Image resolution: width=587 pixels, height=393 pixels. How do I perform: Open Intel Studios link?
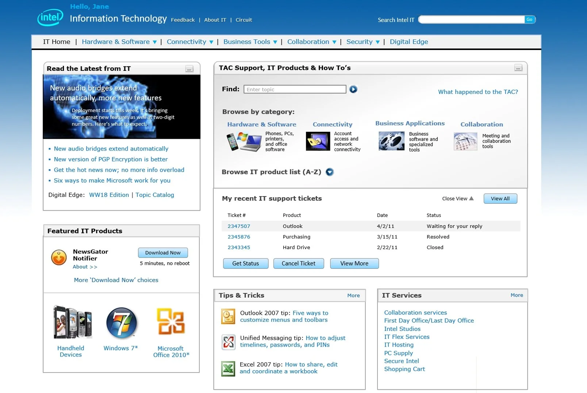pos(402,329)
